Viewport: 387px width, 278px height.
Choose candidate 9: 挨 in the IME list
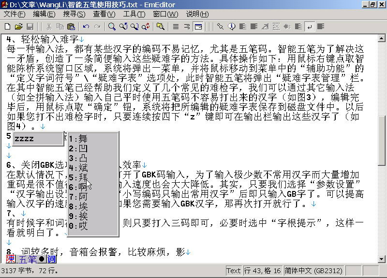click(78, 216)
